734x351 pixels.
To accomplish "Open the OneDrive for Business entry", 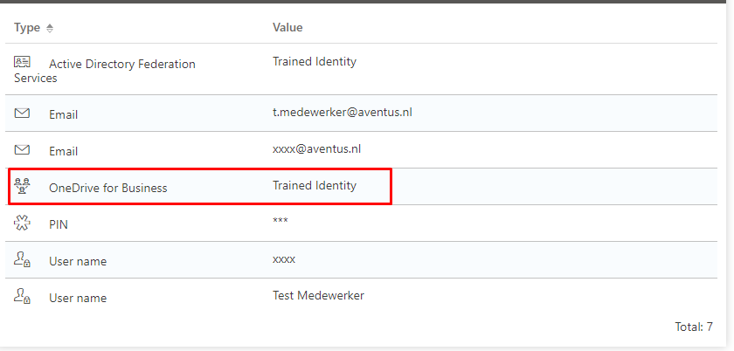I will pyautogui.click(x=107, y=188).
